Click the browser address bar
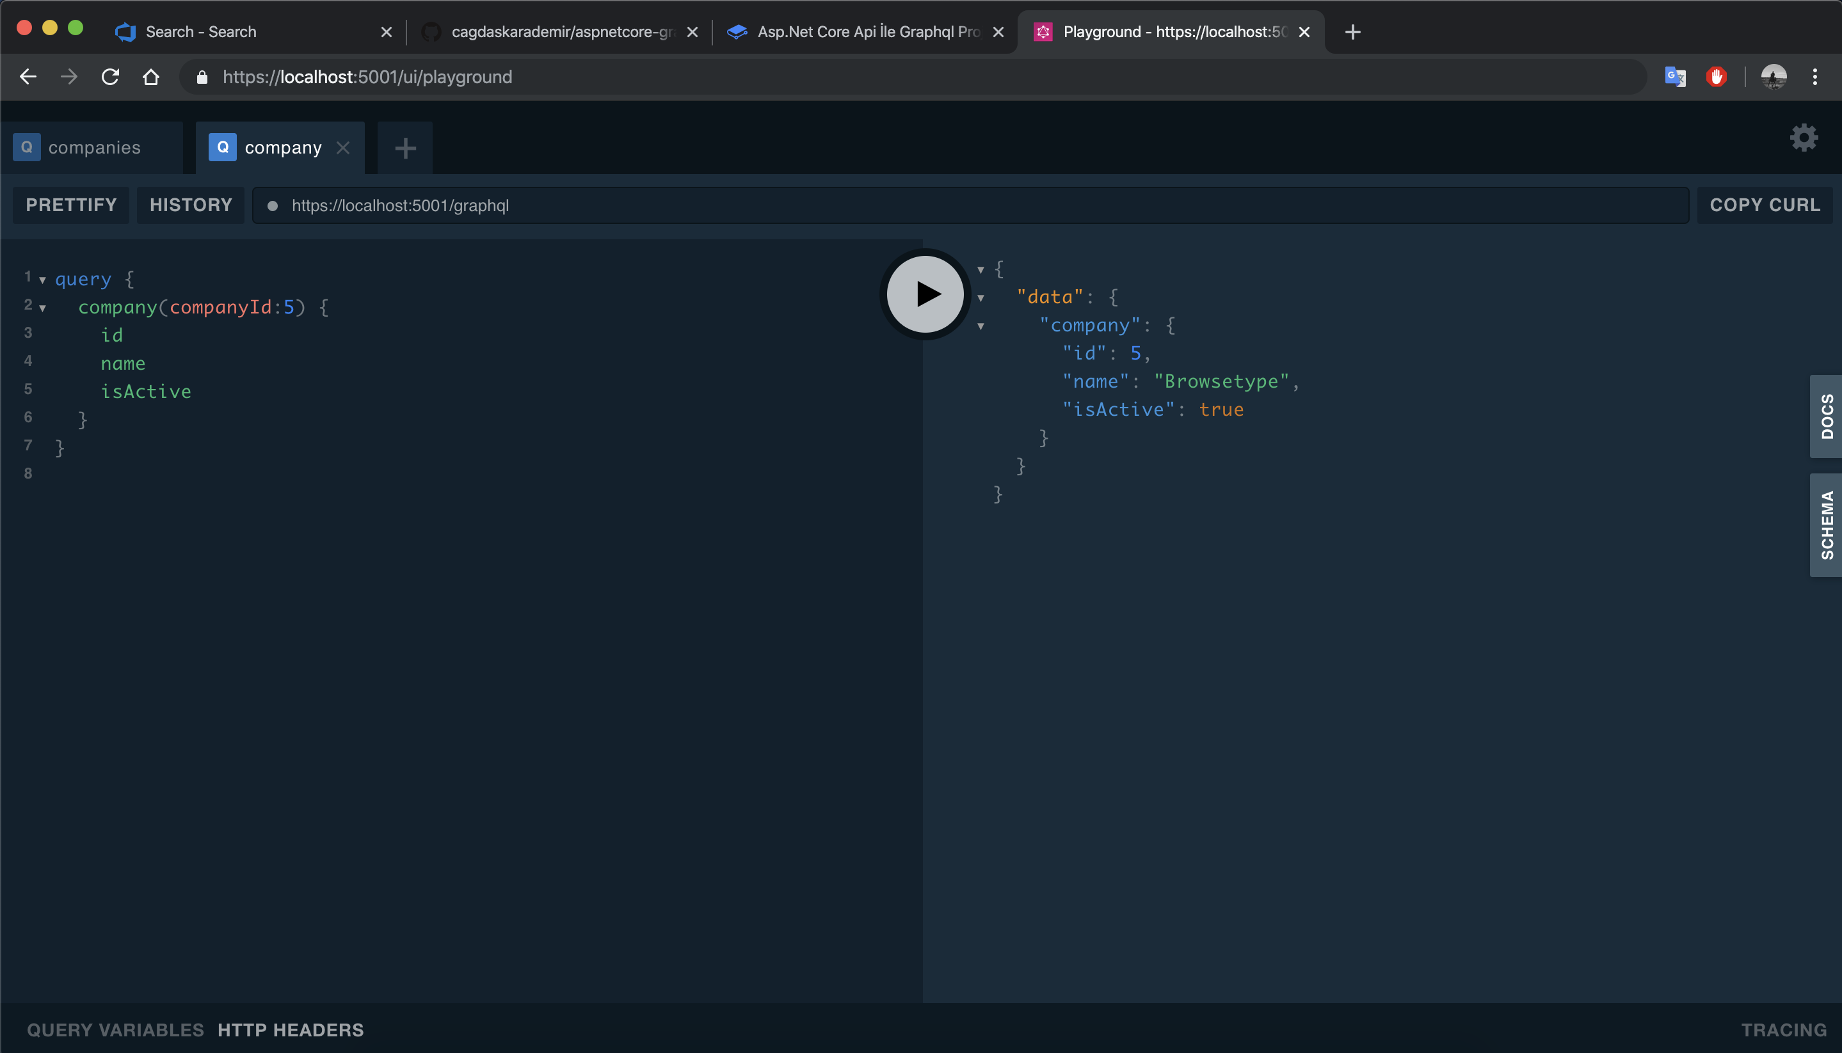The height and width of the screenshot is (1053, 1842). tap(913, 77)
